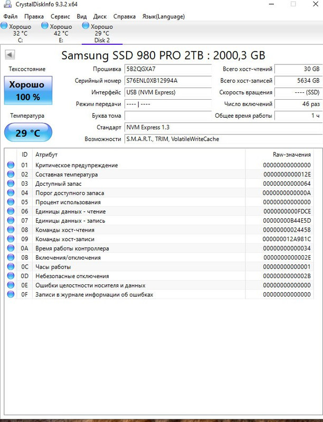Select Время работы контроллера attribute text

click(x=72, y=248)
